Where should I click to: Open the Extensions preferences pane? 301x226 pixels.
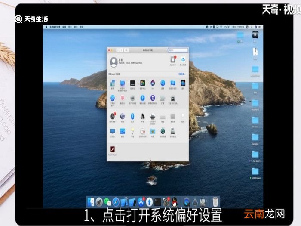[163, 99]
